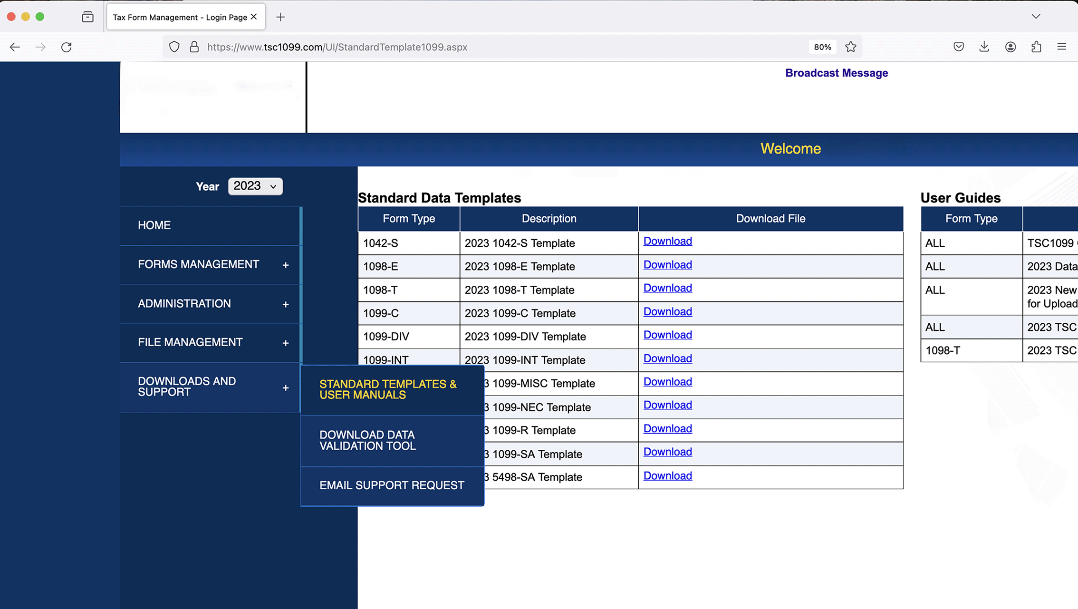Select DOWNLOAD DATA VALIDATION TOOL submenu

[x=392, y=441]
